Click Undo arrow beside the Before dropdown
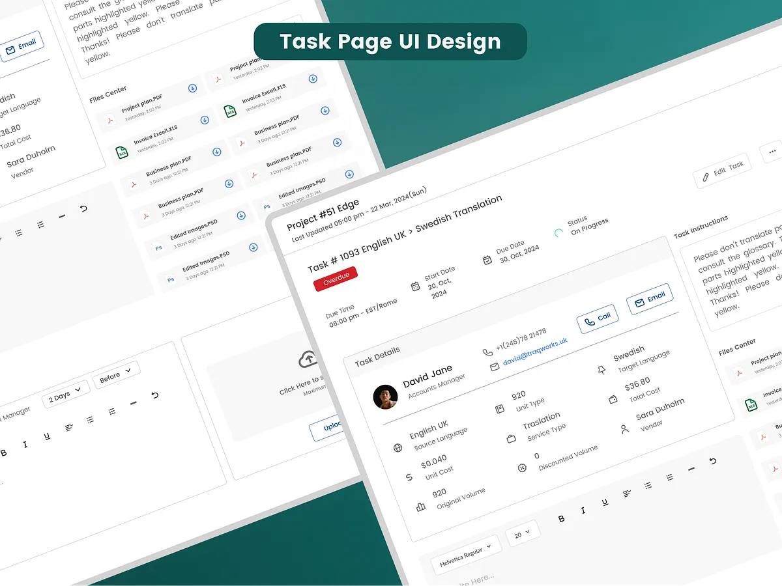This screenshot has width=782, height=586. tap(154, 395)
